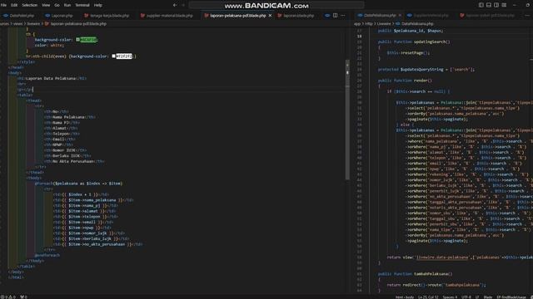Click the errors and warnings status bar indicator

point(7,297)
